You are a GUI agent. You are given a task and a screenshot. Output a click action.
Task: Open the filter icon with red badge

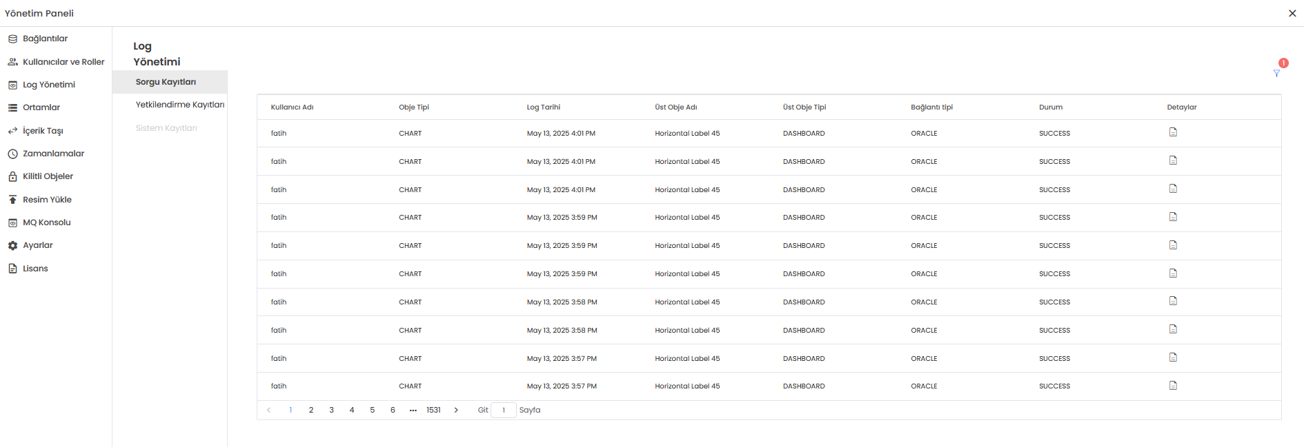tap(1276, 73)
